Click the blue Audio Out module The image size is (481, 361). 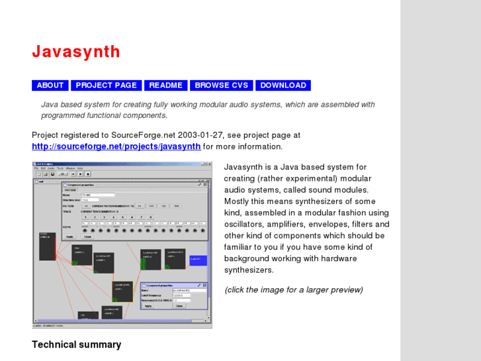[198, 260]
